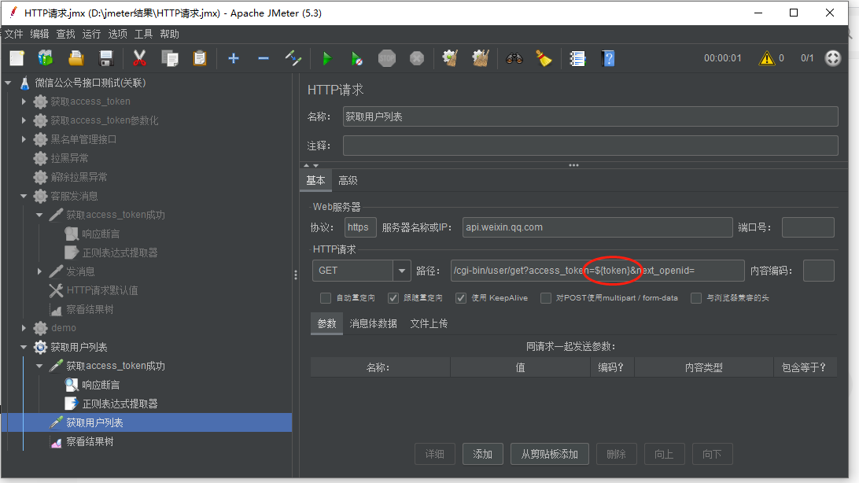This screenshot has width=859, height=483.
Task: Expand the 发消息 sampler node
Action: pos(39,271)
